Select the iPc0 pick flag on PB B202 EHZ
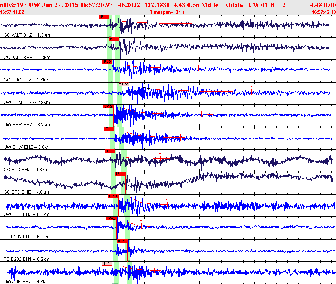The width and height of the screenshot is (336, 284). [112, 219]
